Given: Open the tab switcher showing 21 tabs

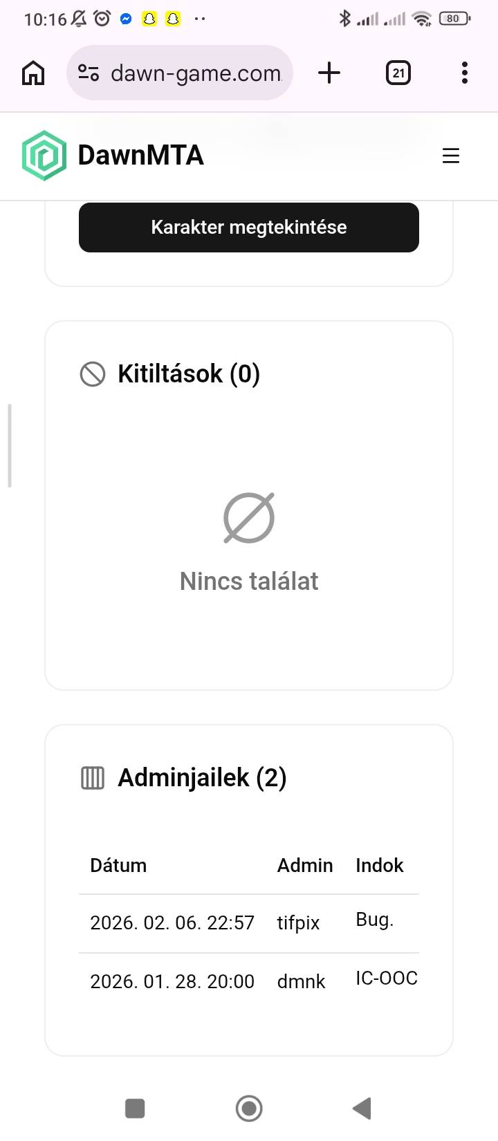Looking at the screenshot, I should (x=398, y=73).
